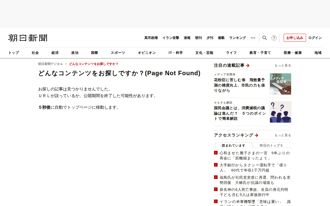330x206 pixels.
Task: Click the red arrow beside アクセスランキング
Action: [257, 135]
